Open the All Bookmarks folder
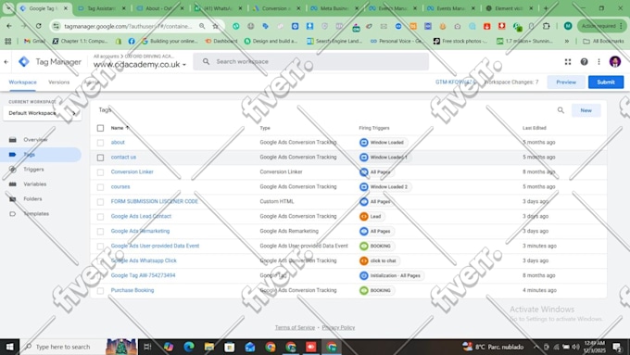 point(603,41)
